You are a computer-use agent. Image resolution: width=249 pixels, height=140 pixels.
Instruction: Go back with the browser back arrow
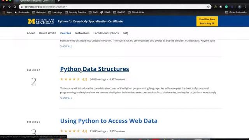(x=4, y=7)
